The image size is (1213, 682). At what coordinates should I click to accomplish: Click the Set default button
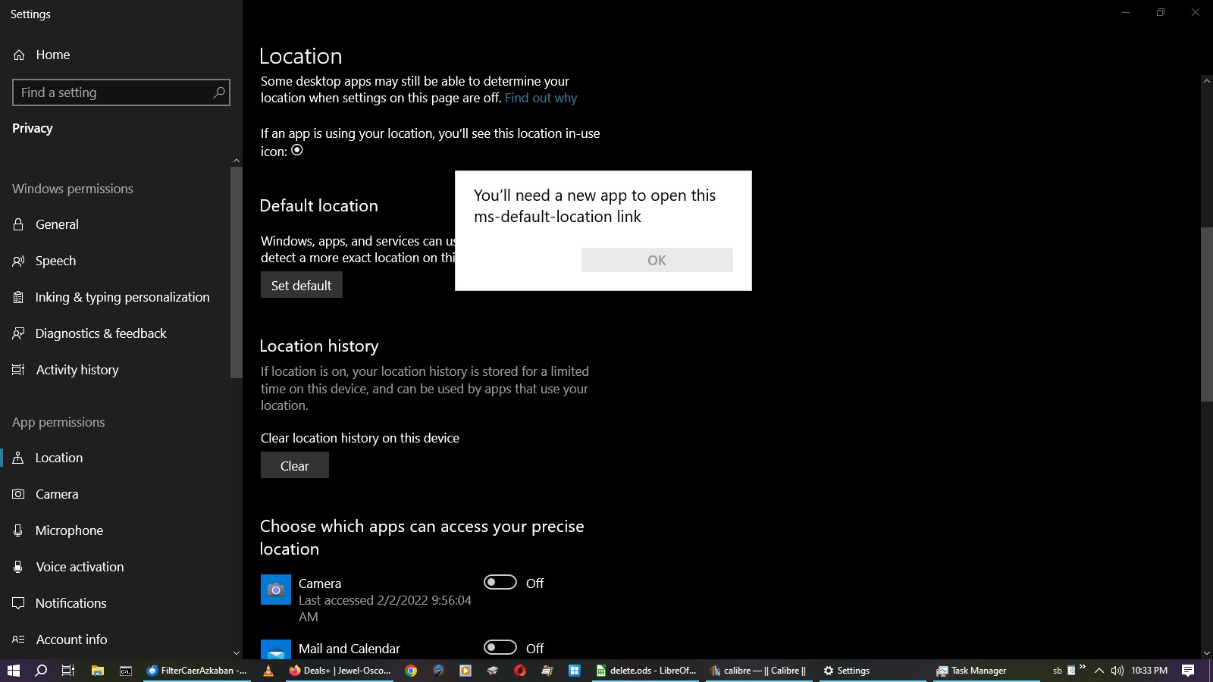[x=302, y=285]
